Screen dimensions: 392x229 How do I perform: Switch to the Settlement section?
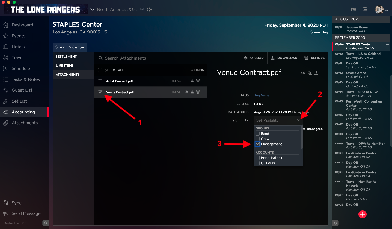73,57
